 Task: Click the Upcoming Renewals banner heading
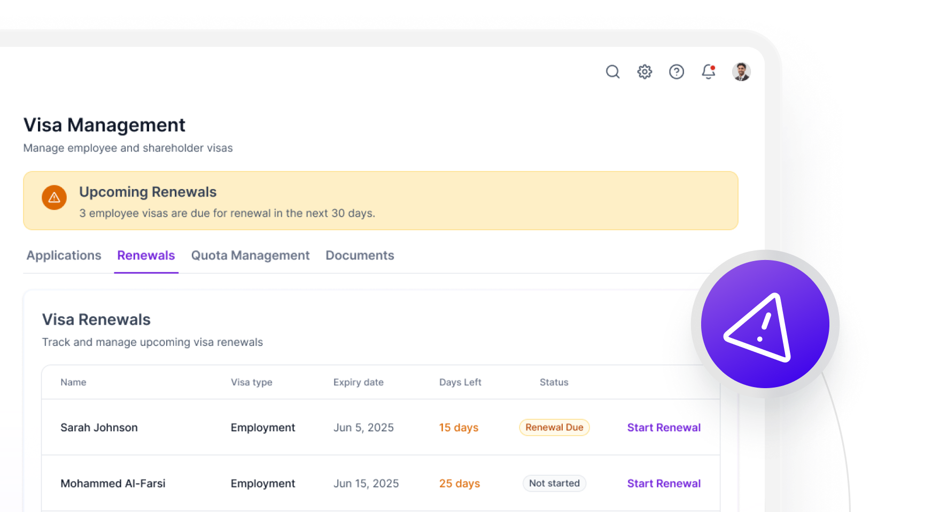pyautogui.click(x=148, y=192)
